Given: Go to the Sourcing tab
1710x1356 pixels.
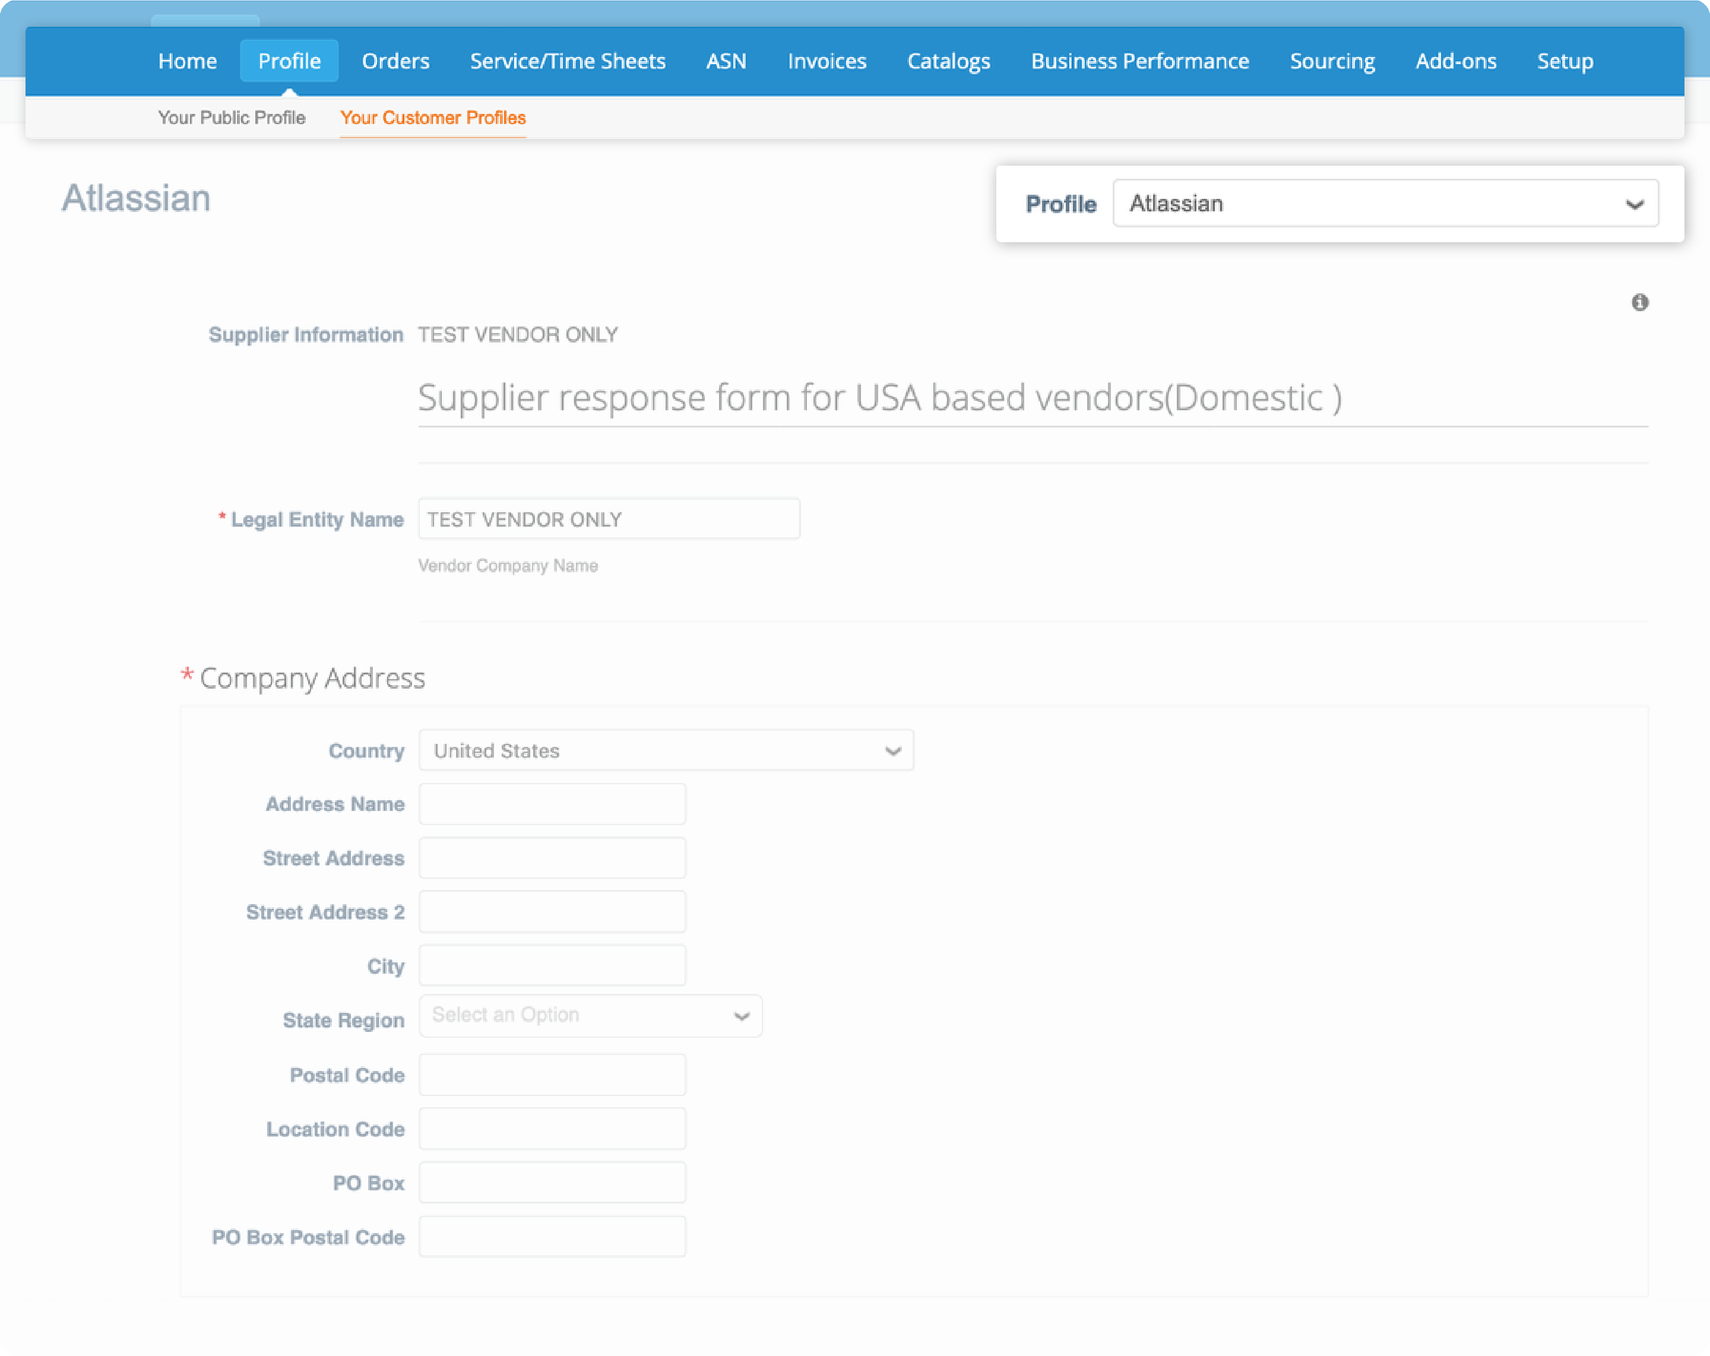Looking at the screenshot, I should pyautogui.click(x=1332, y=61).
